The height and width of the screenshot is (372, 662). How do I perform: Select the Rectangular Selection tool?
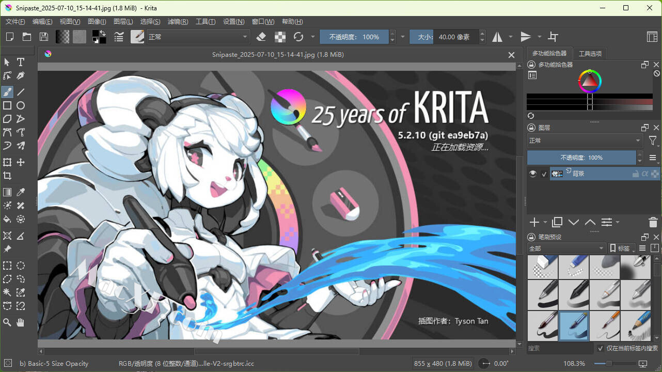pyautogui.click(x=7, y=266)
